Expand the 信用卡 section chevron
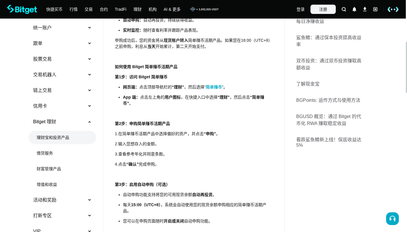Image resolution: width=407 pixels, height=232 pixels. pyautogui.click(x=90, y=106)
